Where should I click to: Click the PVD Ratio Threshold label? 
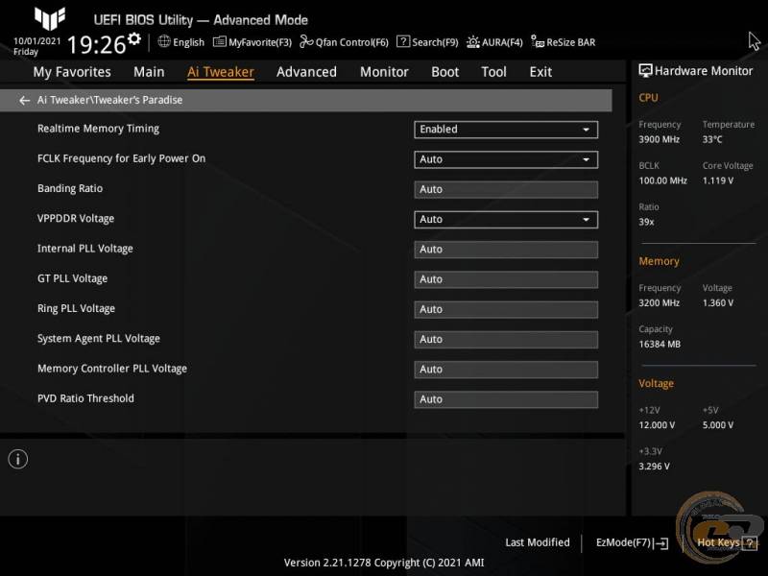85,398
